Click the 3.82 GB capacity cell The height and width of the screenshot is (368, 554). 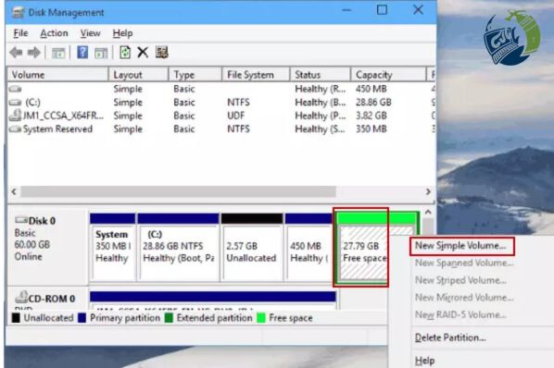371,116
